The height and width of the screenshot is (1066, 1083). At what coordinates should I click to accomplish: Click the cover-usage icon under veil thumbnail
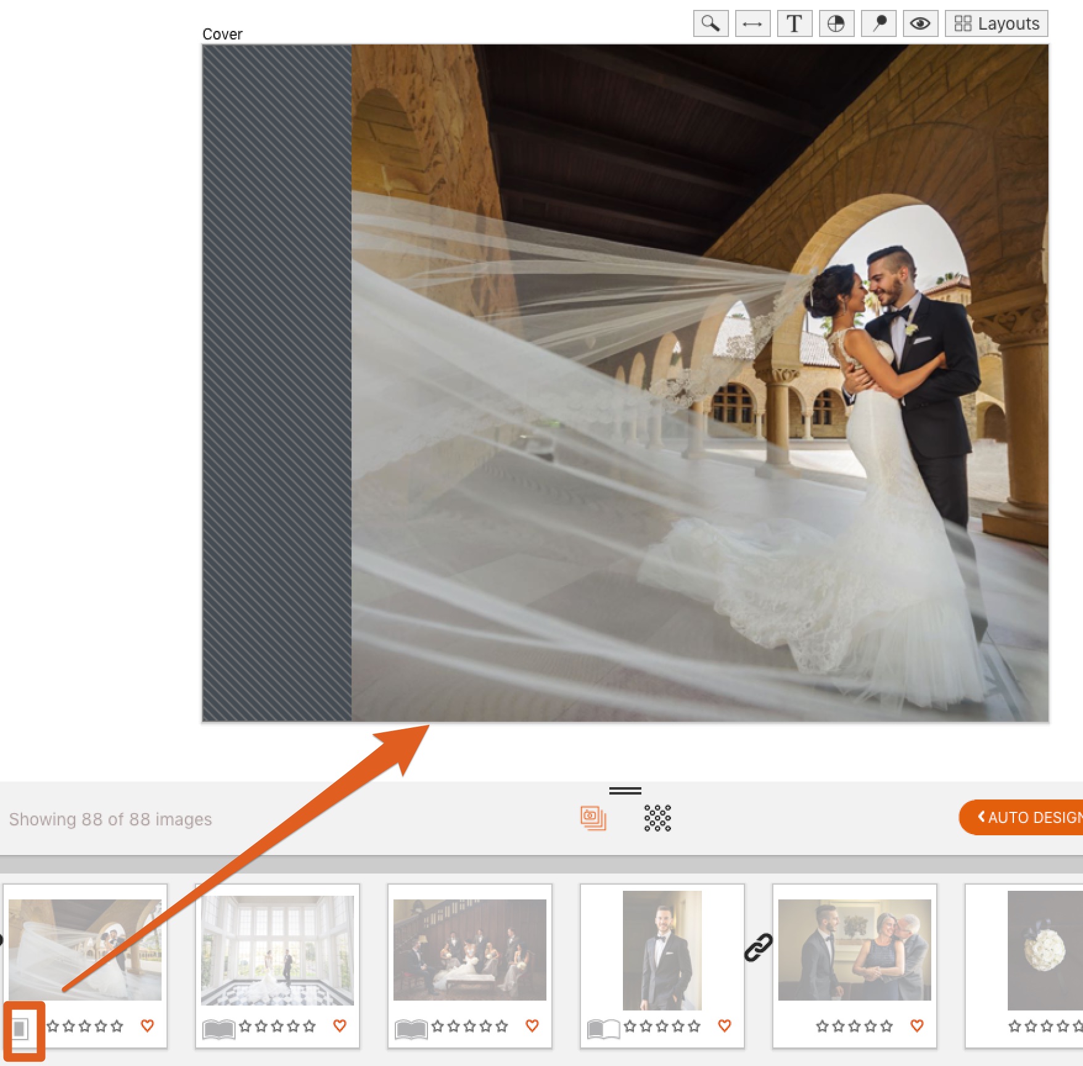pos(20,1028)
